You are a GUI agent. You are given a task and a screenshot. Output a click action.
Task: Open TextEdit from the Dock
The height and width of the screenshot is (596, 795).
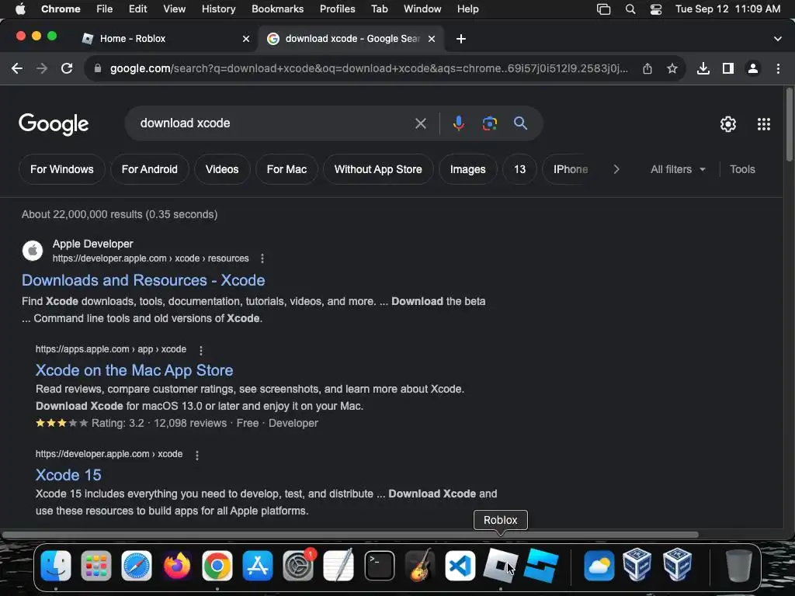(x=338, y=566)
